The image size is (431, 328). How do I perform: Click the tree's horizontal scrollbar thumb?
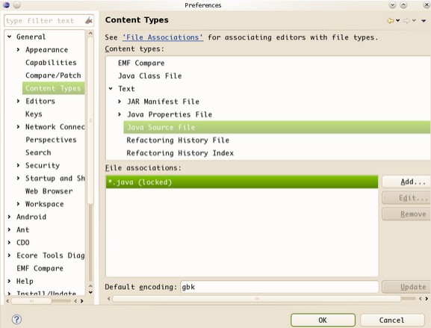point(31,301)
